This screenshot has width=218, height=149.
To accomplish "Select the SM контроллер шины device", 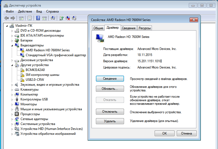I will [x=42, y=75].
